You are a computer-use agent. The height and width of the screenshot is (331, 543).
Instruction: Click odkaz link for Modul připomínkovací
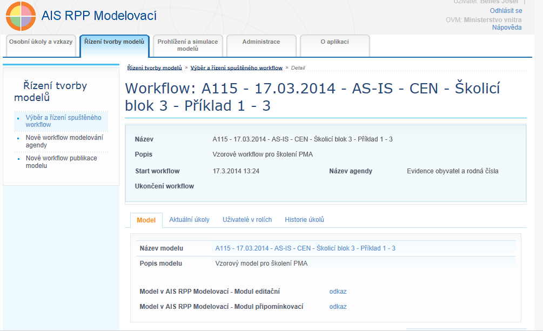point(338,307)
